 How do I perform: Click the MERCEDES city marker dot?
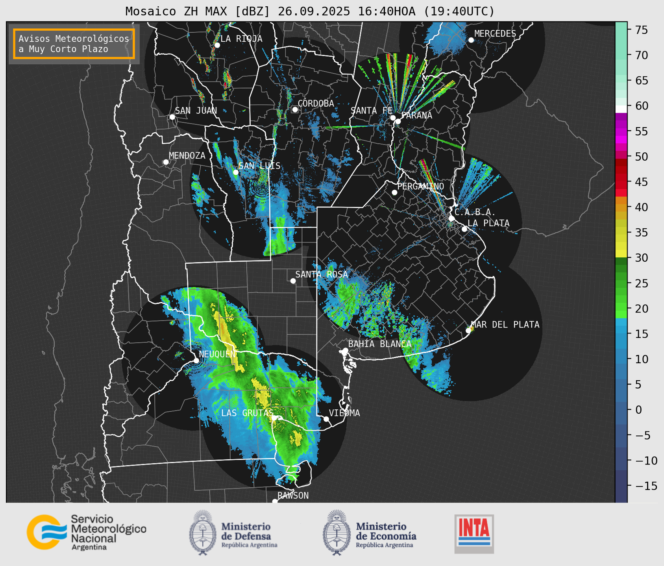pos(471,40)
